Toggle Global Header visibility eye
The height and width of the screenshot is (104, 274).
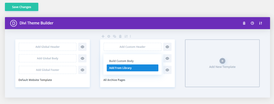tap(82, 47)
